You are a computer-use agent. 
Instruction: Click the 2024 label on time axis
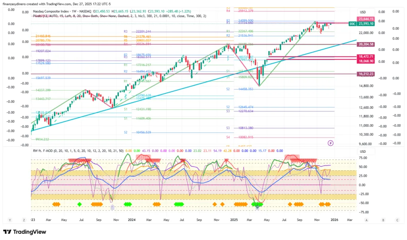click(x=131, y=219)
